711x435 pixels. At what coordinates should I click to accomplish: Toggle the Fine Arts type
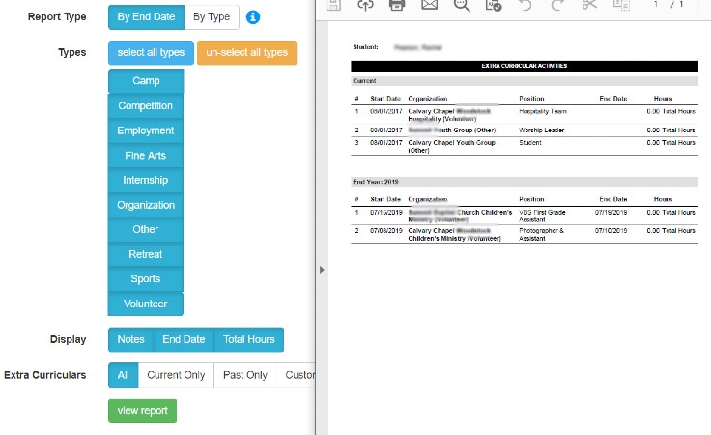coord(146,155)
